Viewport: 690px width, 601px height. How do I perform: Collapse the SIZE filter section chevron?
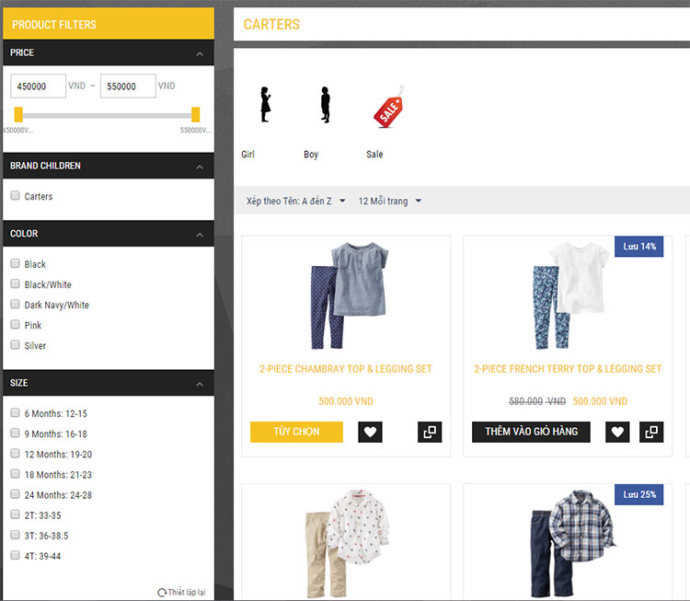coord(200,384)
